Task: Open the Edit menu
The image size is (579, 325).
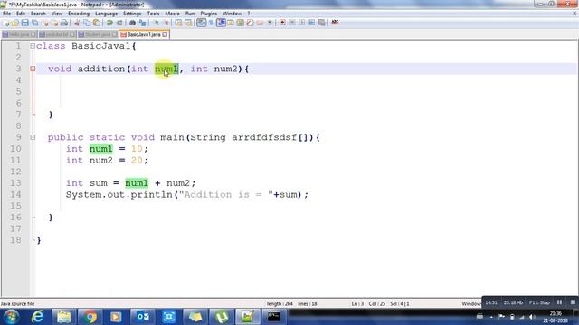Action: [21, 14]
